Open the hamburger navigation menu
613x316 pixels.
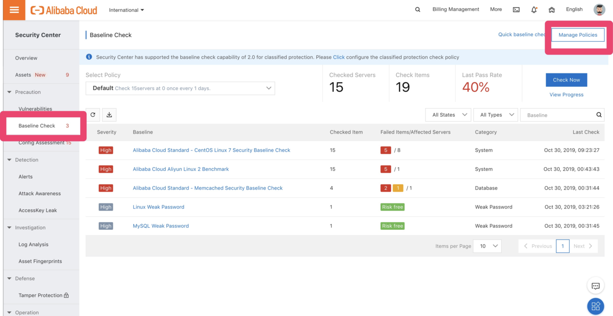[x=14, y=10]
